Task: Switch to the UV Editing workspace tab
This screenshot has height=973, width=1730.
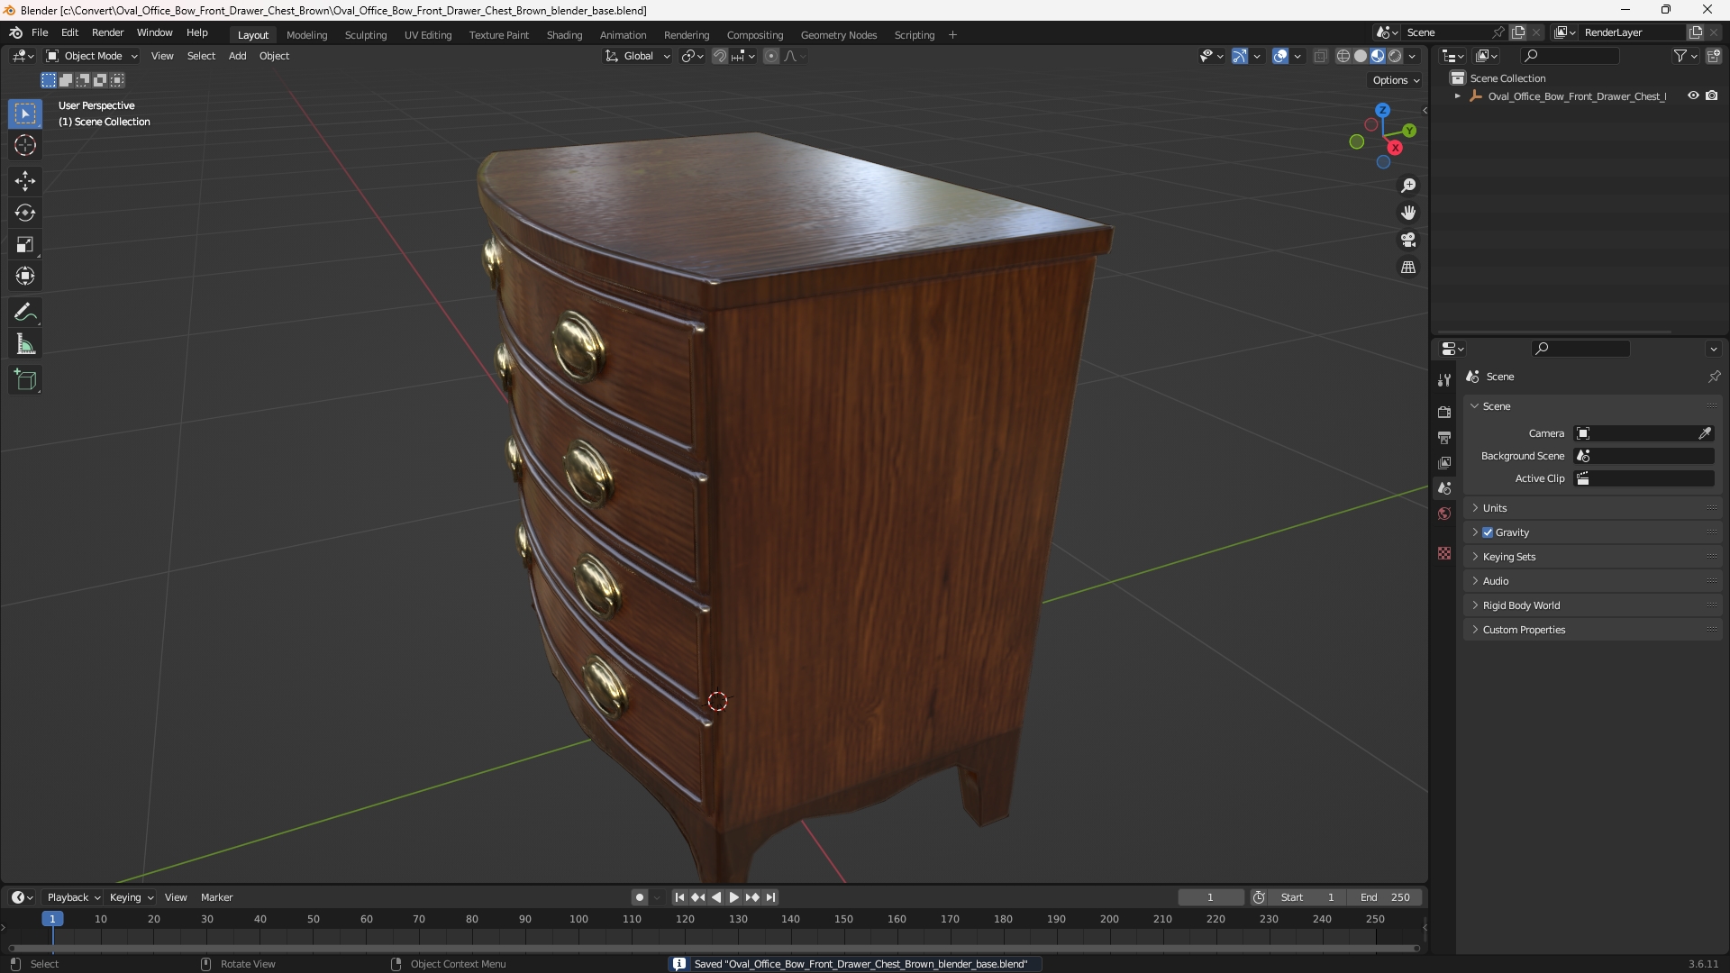Action: (x=428, y=35)
